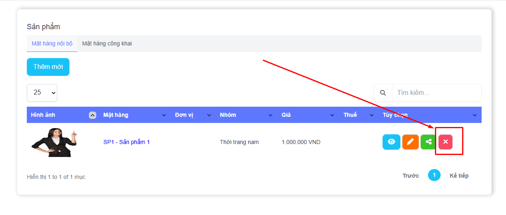
Task: Click the Thêm mới button
Action: click(x=48, y=67)
